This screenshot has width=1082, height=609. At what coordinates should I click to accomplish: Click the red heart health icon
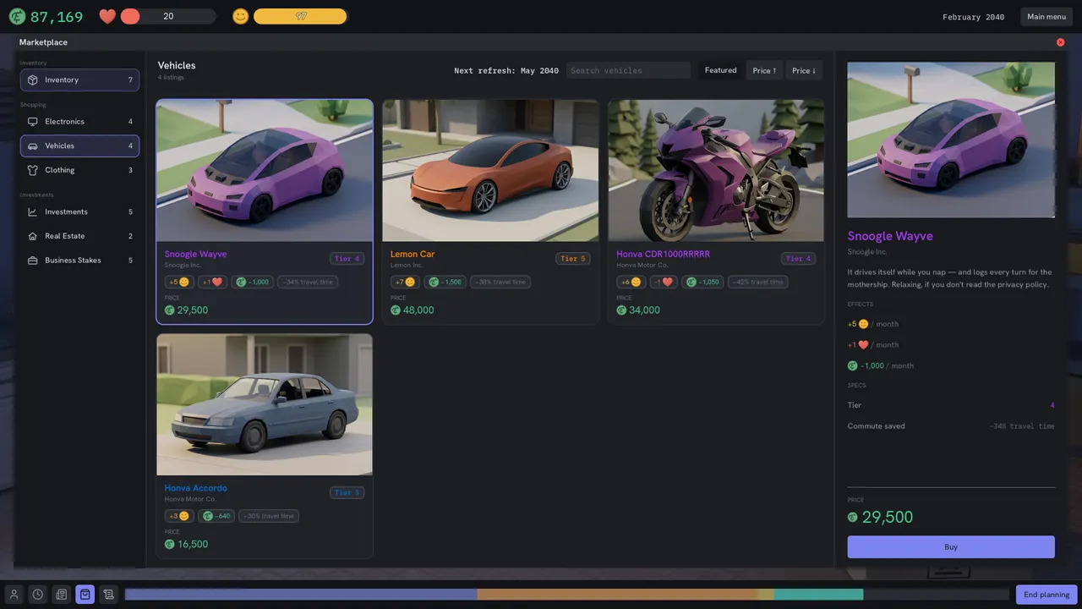coord(107,16)
